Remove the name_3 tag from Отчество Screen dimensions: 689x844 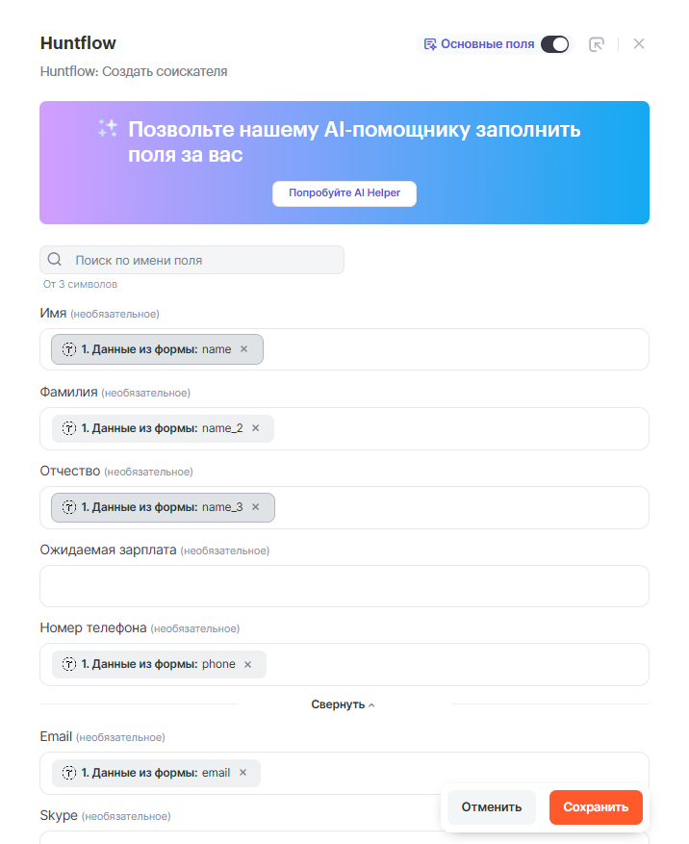tap(256, 507)
